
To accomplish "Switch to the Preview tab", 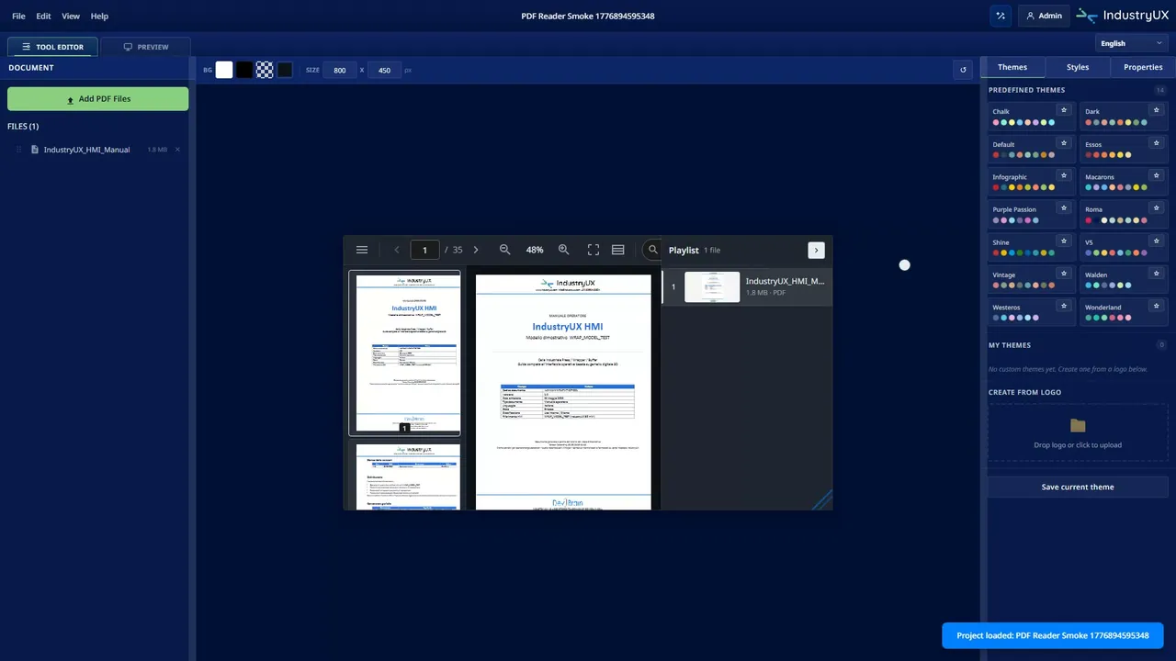I will tap(146, 47).
